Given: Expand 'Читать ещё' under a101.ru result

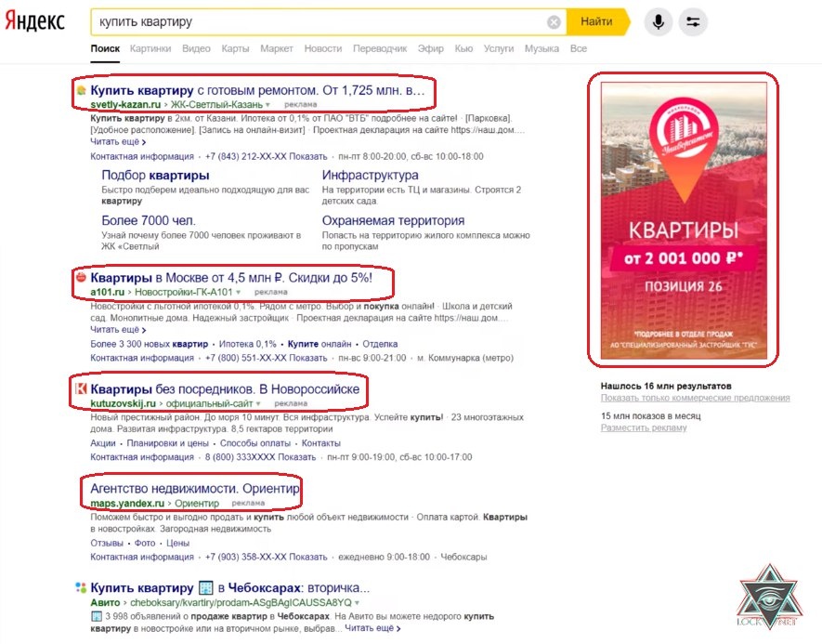Looking at the screenshot, I should pyautogui.click(x=118, y=329).
